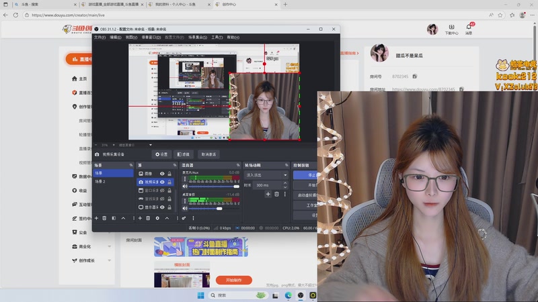Add a new scene in OBS Scenes panel
Viewport: 538px width, 302px height.
click(96, 218)
